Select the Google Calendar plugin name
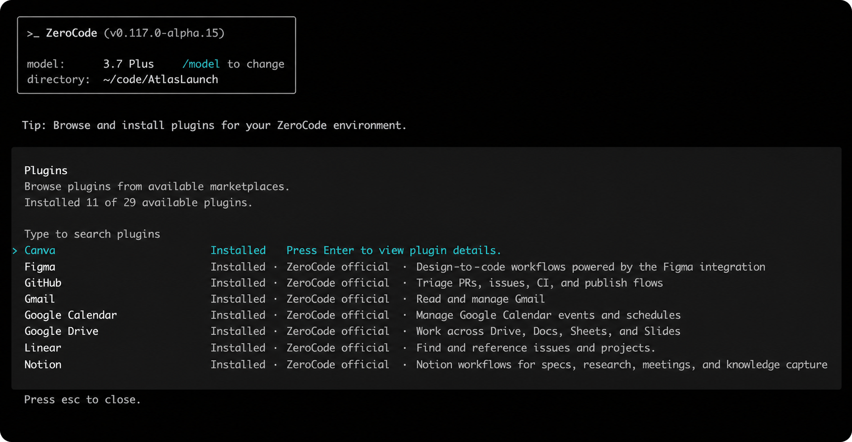This screenshot has width=852, height=442. click(71, 315)
